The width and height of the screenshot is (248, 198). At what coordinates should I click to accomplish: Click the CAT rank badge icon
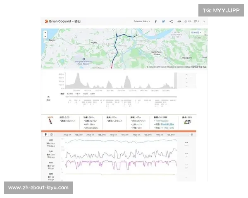pyautogui.click(x=188, y=122)
